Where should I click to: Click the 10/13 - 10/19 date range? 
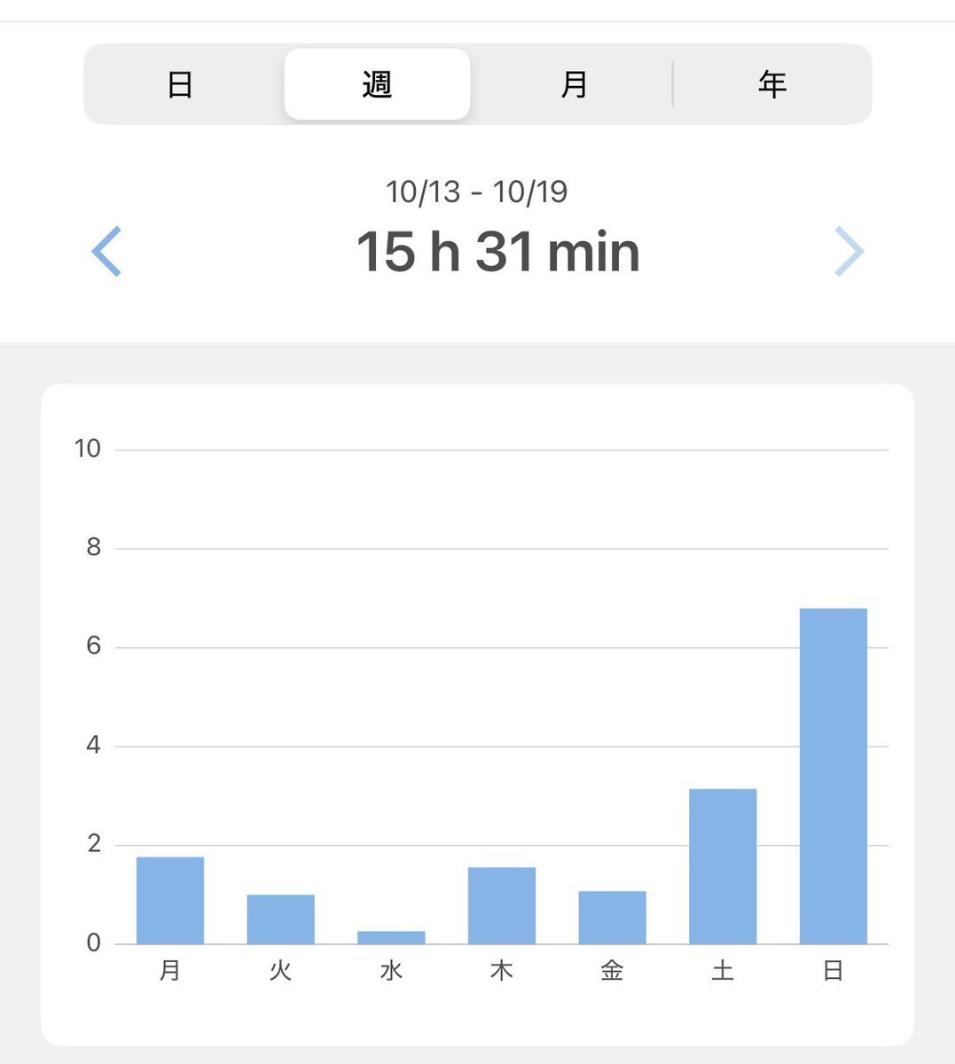click(477, 192)
